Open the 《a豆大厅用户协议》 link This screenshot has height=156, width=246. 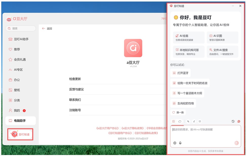108,128
